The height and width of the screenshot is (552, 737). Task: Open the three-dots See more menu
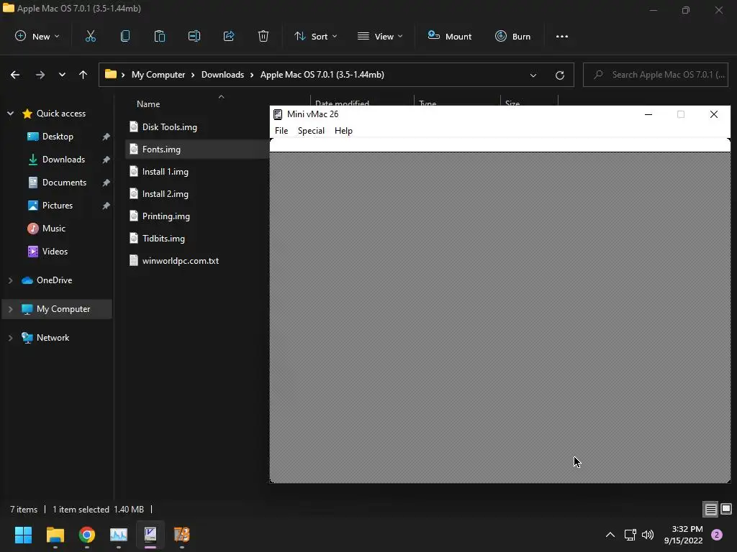point(561,36)
